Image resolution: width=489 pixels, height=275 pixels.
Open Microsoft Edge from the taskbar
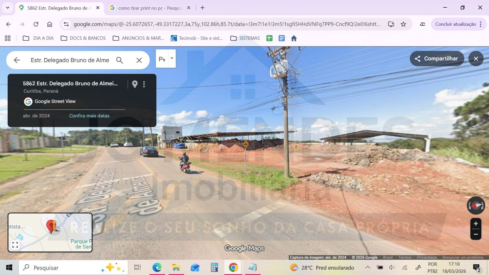(x=157, y=268)
